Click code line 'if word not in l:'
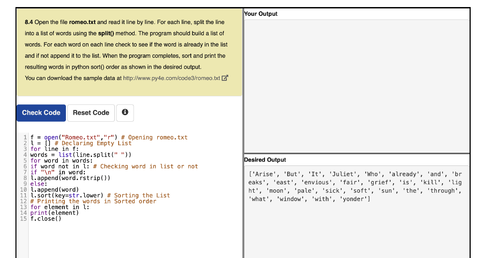This screenshot has height=258, width=482. tap(114, 166)
